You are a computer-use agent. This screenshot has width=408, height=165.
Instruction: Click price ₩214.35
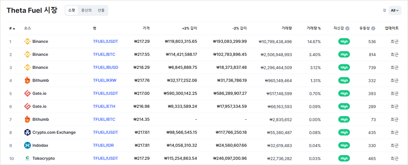coord(142,119)
